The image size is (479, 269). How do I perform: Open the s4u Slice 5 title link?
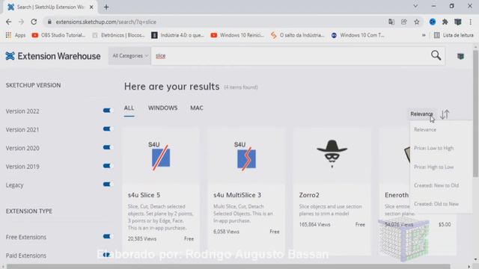(144, 195)
